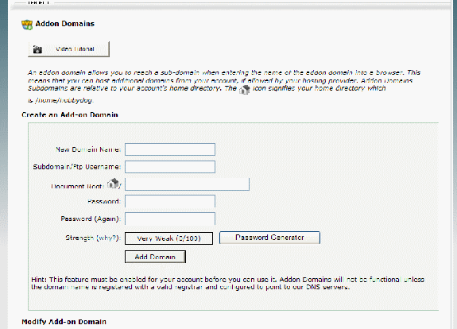Click the New Domain Name field

pyautogui.click(x=170, y=149)
